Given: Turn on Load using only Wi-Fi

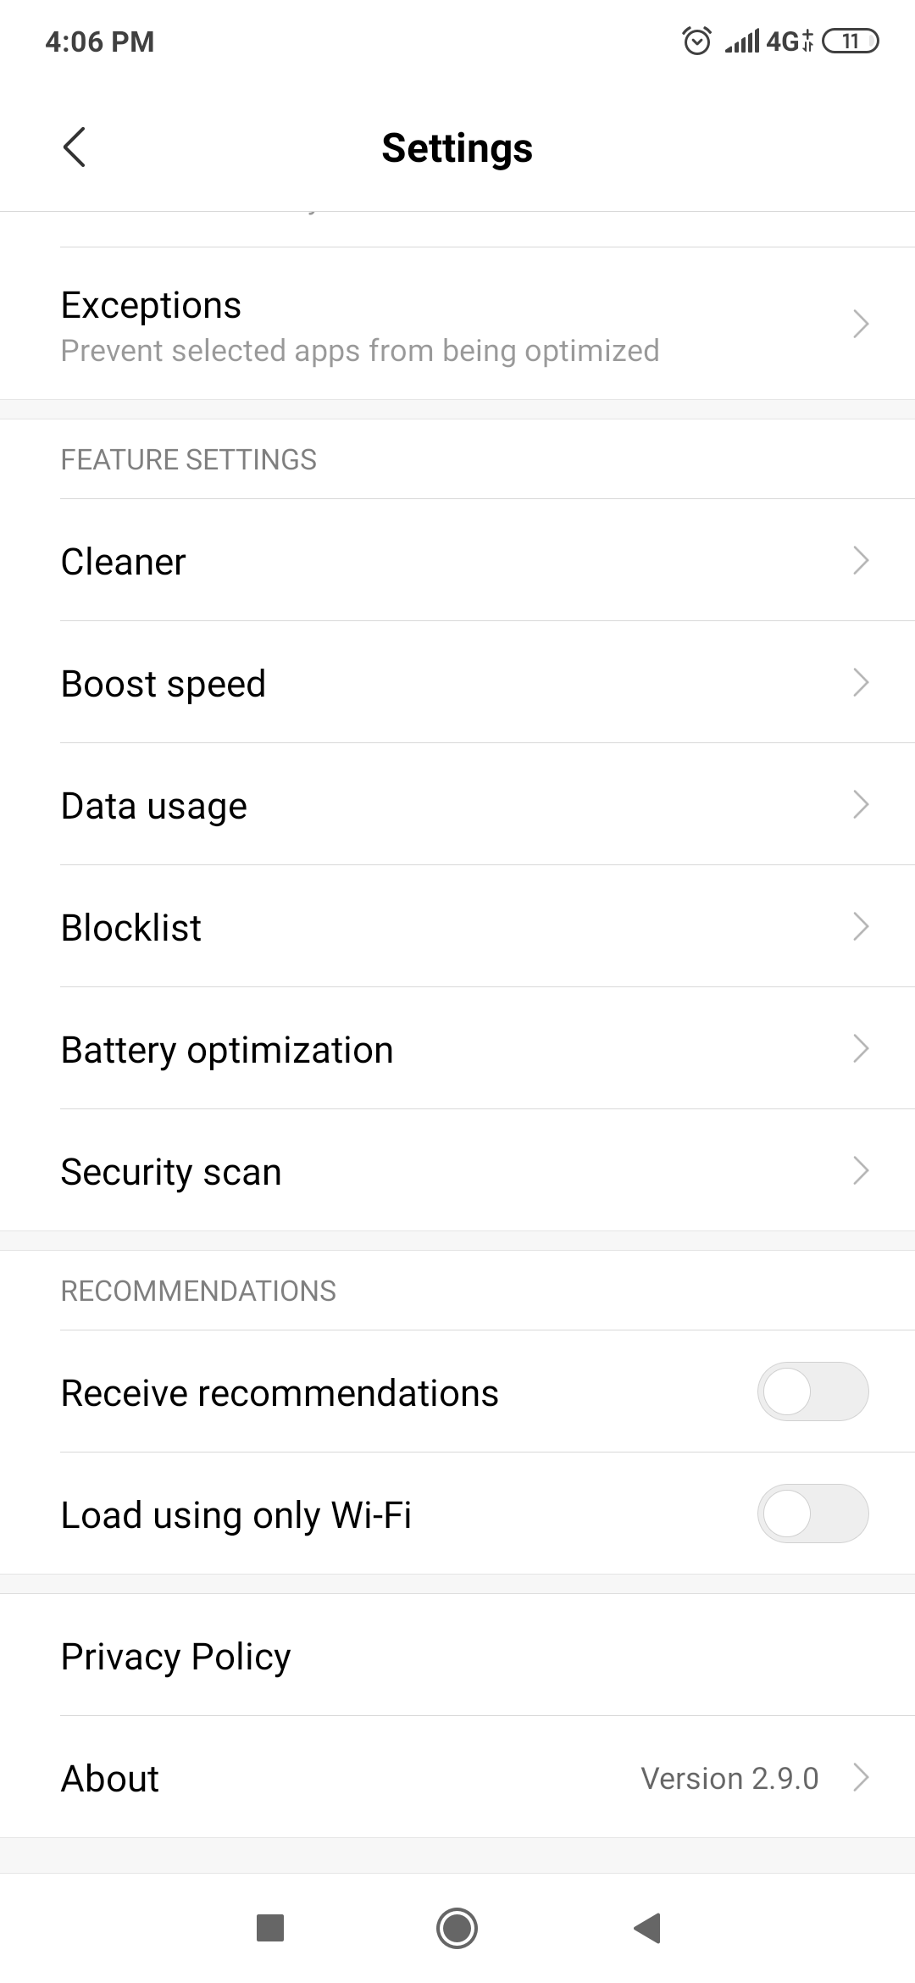Looking at the screenshot, I should pos(813,1514).
